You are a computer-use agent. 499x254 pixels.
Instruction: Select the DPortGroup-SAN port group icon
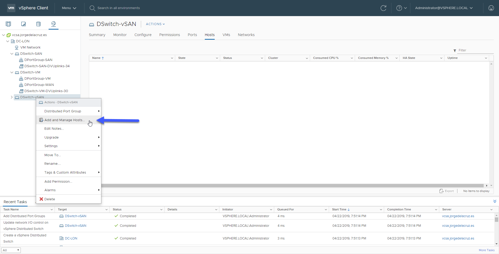tap(21, 60)
